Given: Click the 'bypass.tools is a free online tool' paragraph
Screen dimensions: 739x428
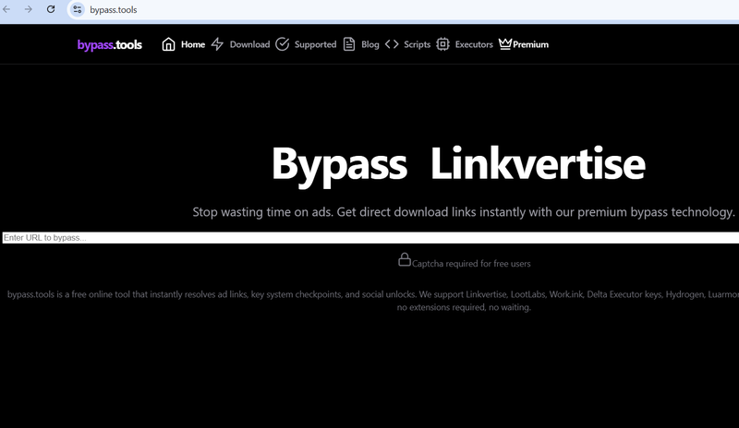Looking at the screenshot, I should [373, 301].
